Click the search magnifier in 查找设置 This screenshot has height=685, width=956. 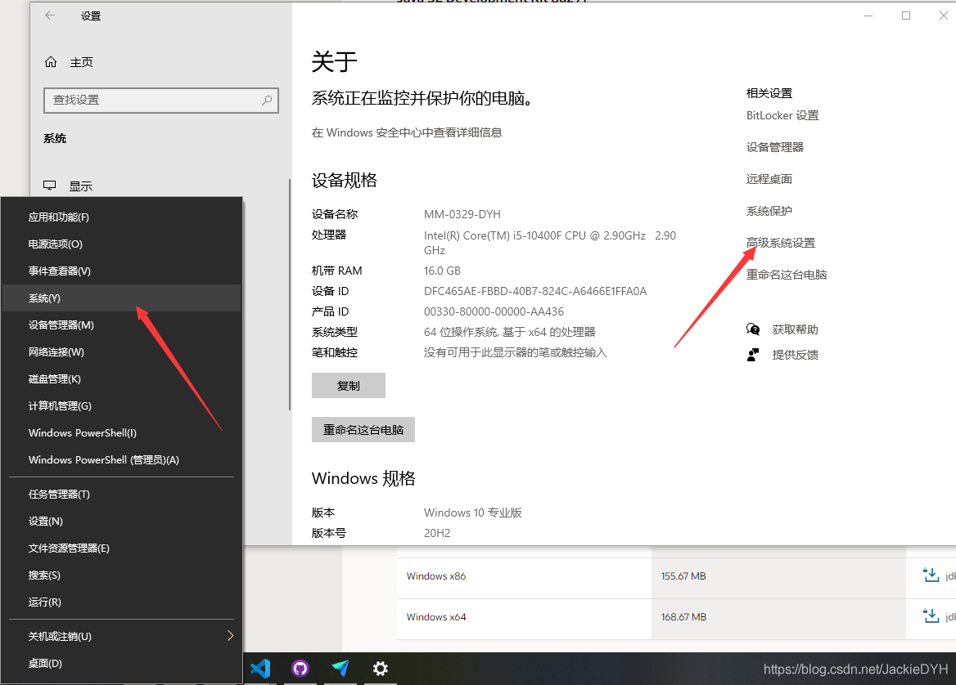pos(267,100)
